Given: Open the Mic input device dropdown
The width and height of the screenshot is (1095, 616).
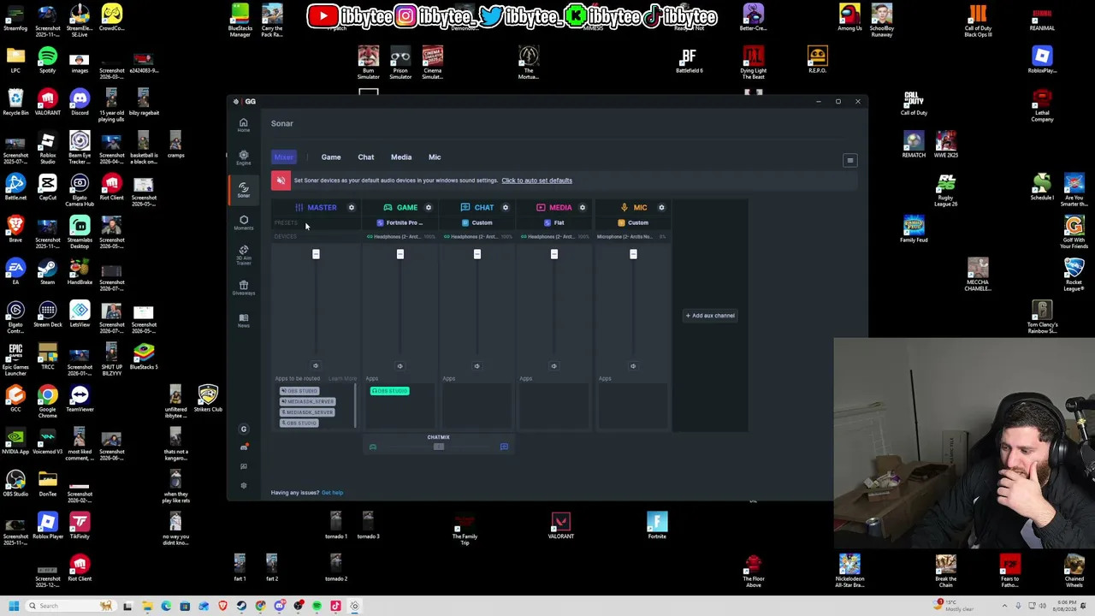Looking at the screenshot, I should 633,236.
